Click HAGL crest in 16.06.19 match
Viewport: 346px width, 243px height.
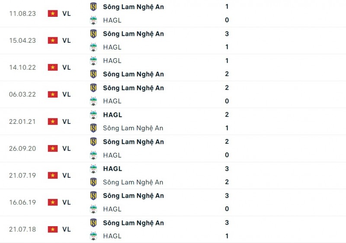coord(93,209)
